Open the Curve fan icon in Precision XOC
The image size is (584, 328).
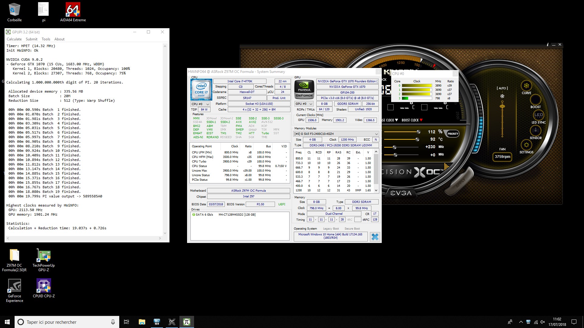coord(526,86)
